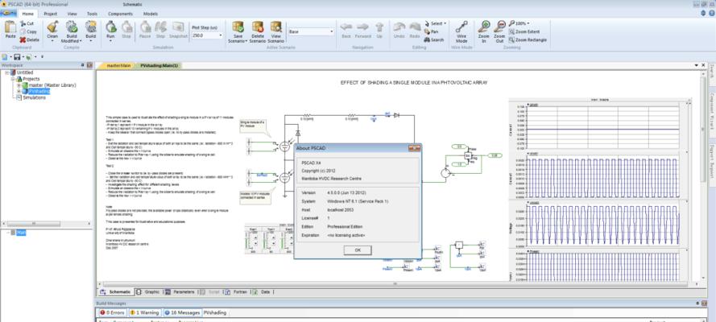Click the Build Modified icon
Screen dimensions: 716x322
click(72, 27)
